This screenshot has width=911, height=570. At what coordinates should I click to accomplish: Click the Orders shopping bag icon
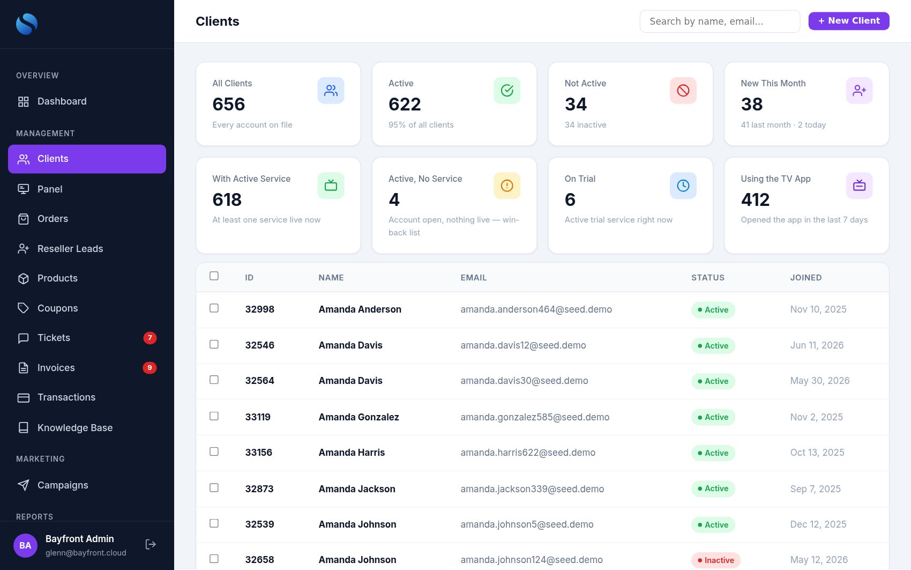click(24, 219)
